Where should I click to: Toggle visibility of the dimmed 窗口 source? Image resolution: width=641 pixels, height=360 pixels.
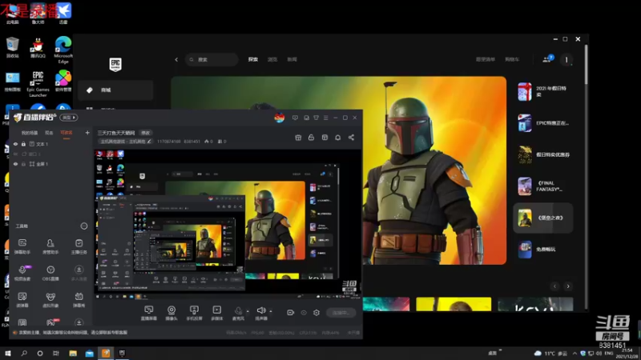coord(15,154)
